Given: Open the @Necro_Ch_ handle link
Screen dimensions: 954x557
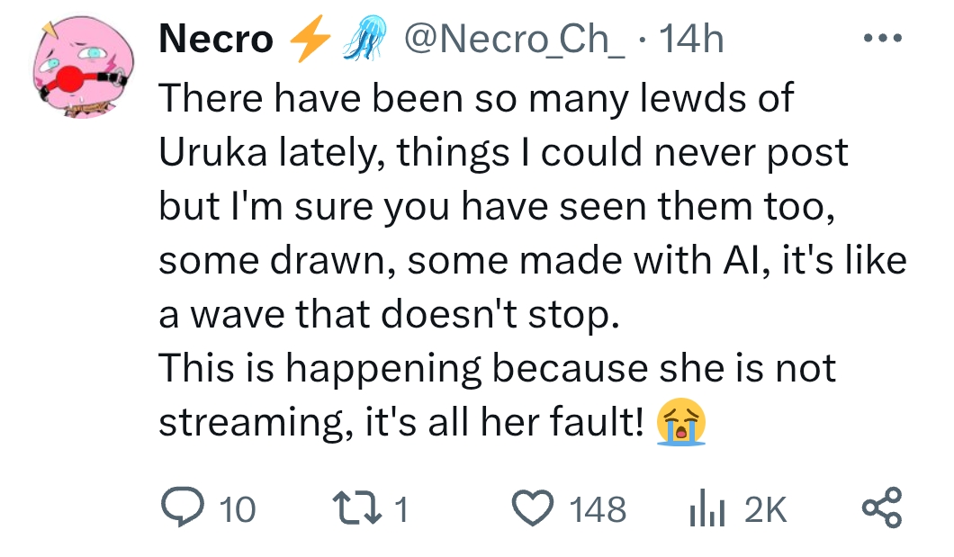Looking at the screenshot, I should point(513,40).
